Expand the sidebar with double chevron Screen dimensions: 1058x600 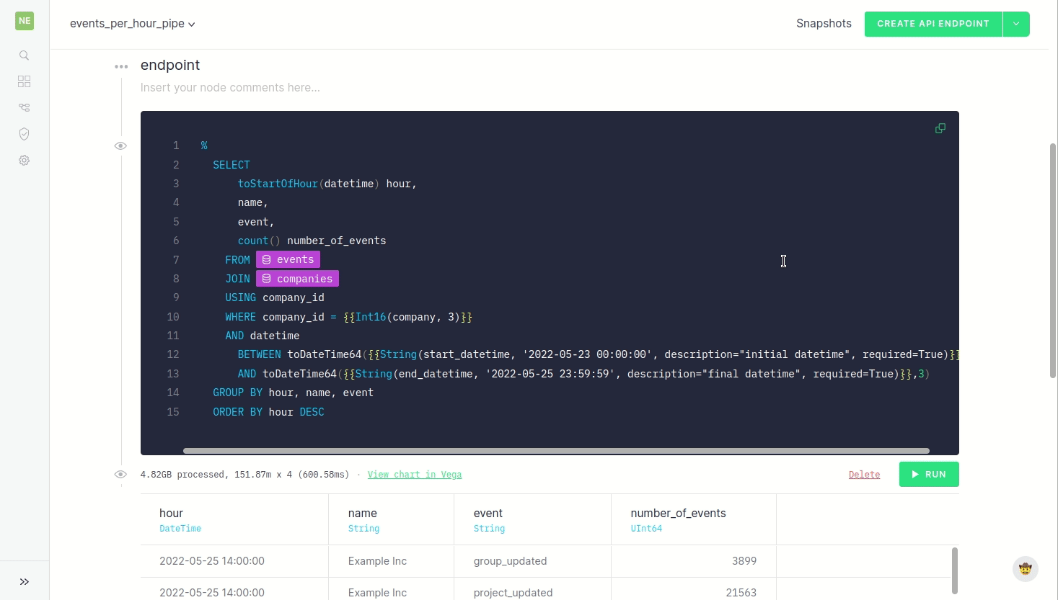[25, 582]
